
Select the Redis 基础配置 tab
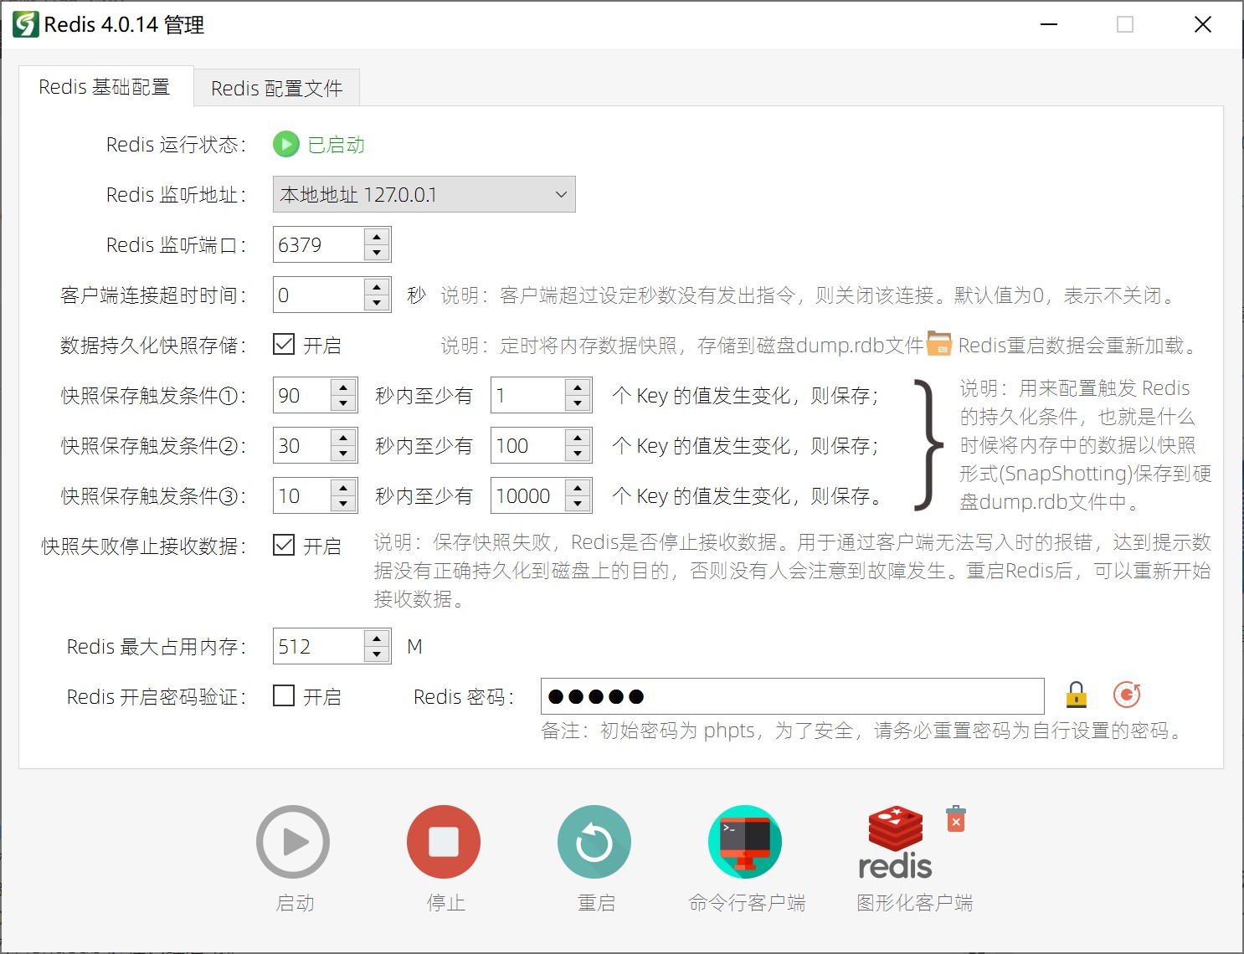point(105,87)
